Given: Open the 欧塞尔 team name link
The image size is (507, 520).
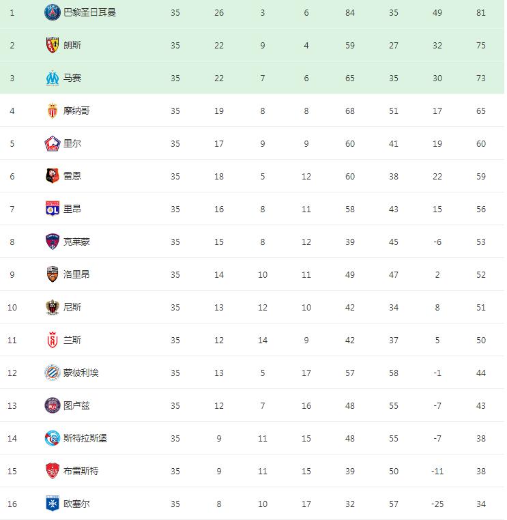Looking at the screenshot, I should (76, 504).
